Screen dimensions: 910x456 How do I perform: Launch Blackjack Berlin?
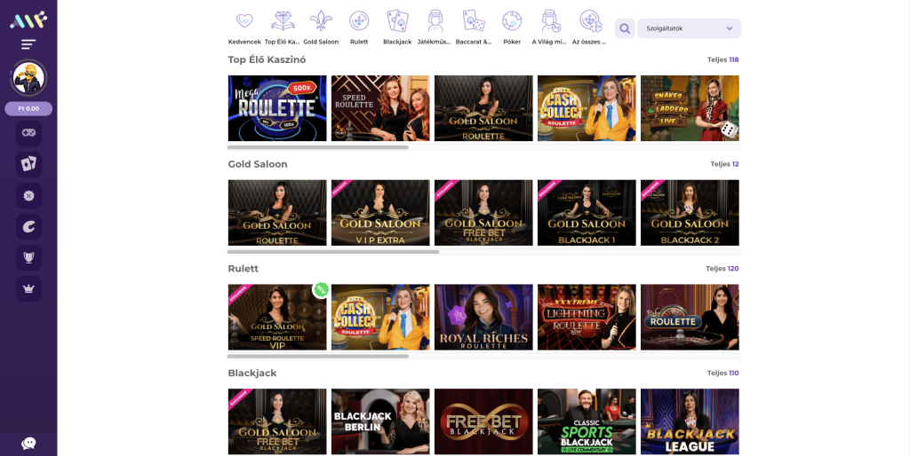(x=380, y=421)
